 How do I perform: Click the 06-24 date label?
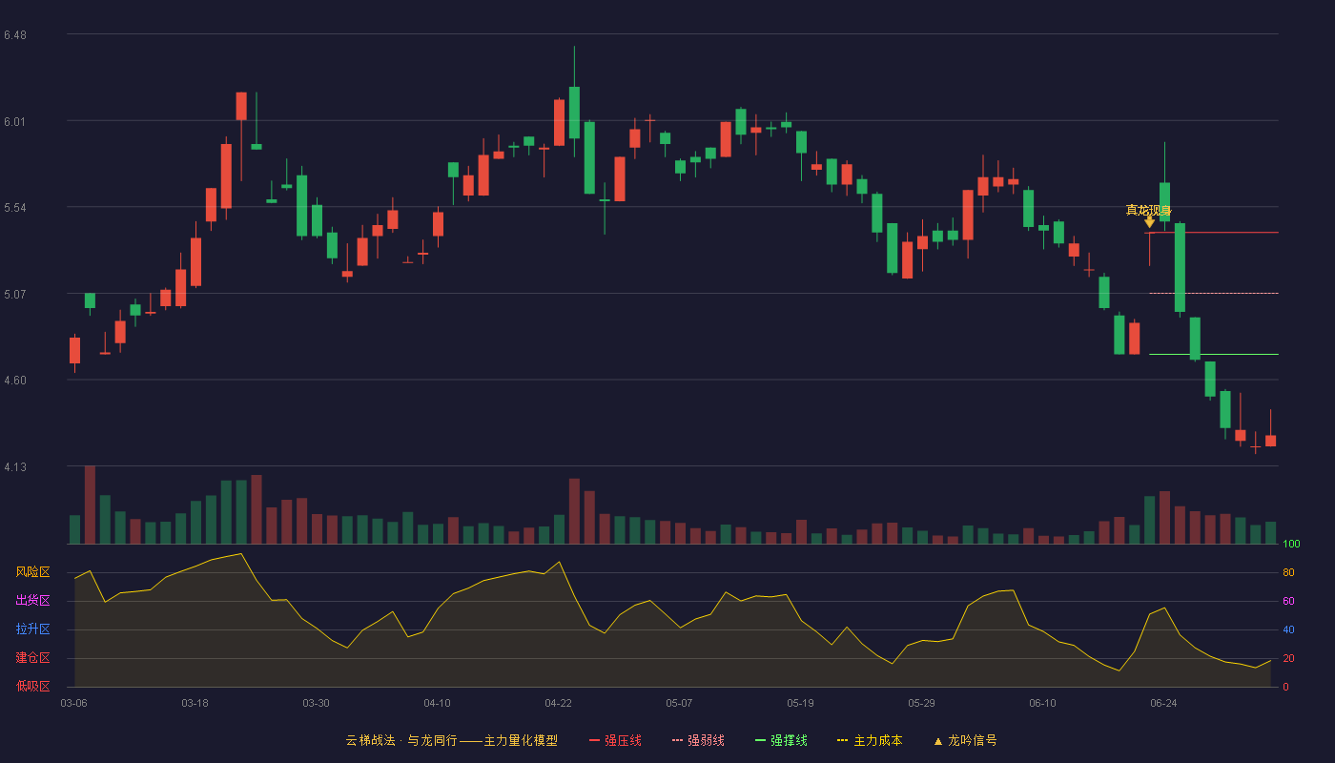(1163, 703)
